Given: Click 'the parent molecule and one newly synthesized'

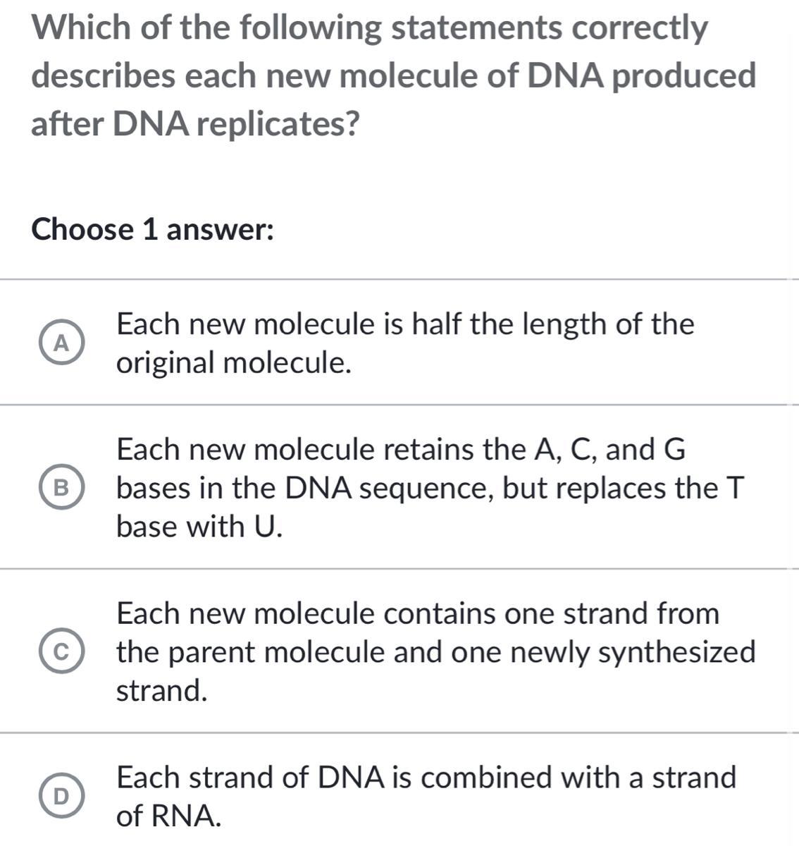Looking at the screenshot, I should click(x=435, y=652).
